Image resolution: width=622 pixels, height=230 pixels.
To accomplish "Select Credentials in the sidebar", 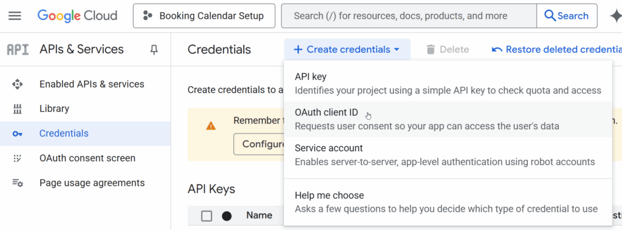I will [x=85, y=134].
